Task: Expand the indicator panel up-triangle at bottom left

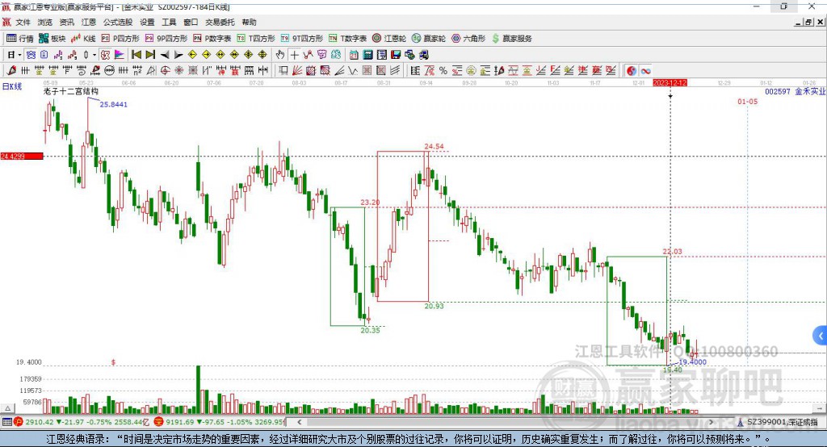Action: 7,408
